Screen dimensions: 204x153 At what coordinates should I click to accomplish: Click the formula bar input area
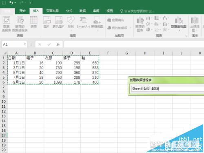(x=134, y=44)
